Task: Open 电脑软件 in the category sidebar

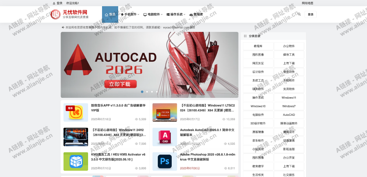Action: pyautogui.click(x=258, y=115)
